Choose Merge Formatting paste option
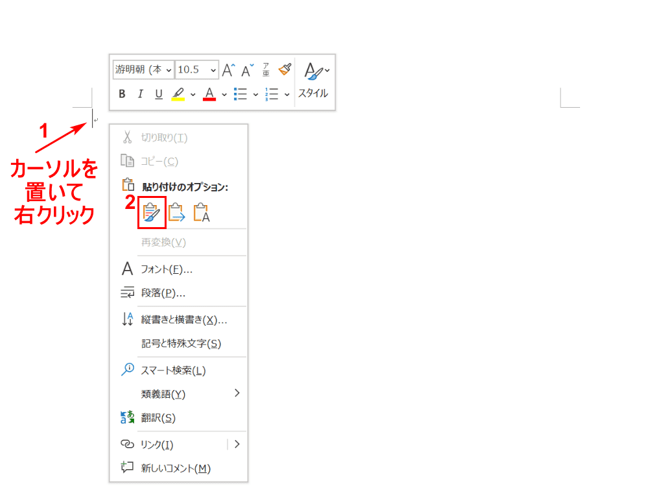652x488 pixels. (x=176, y=213)
